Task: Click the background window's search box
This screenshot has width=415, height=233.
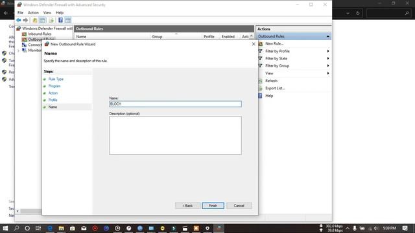Action: (x=389, y=13)
